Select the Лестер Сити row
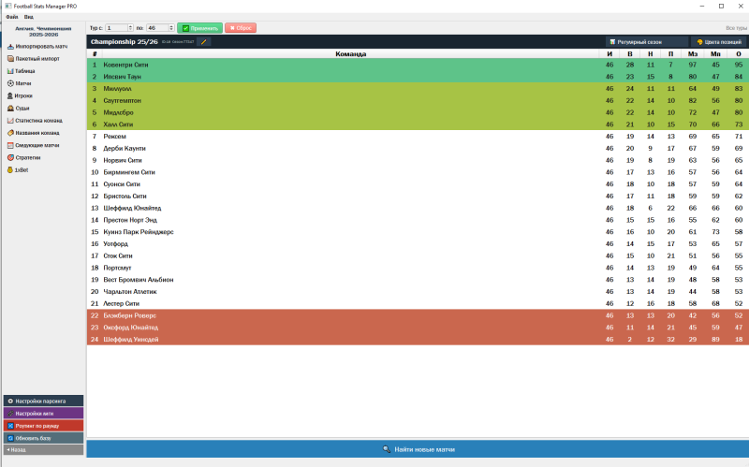 point(418,303)
